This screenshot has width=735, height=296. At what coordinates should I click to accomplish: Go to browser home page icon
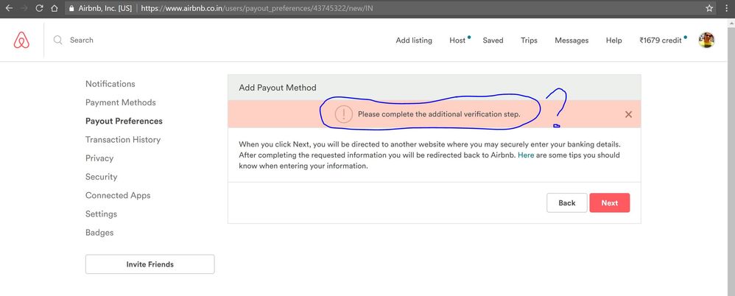[x=54, y=8]
